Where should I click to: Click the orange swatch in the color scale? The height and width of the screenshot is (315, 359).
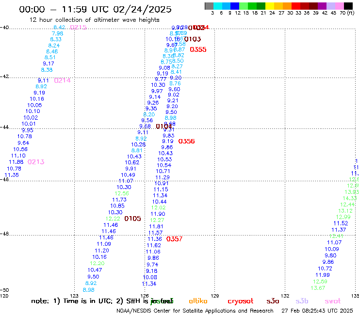(x=287, y=6)
